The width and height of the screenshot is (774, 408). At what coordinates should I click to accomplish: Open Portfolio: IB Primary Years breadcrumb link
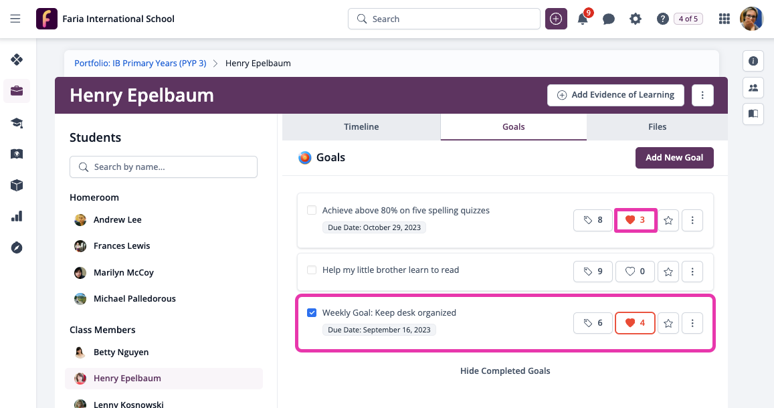140,63
